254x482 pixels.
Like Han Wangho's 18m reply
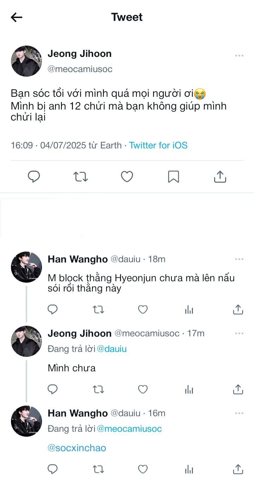tap(143, 310)
